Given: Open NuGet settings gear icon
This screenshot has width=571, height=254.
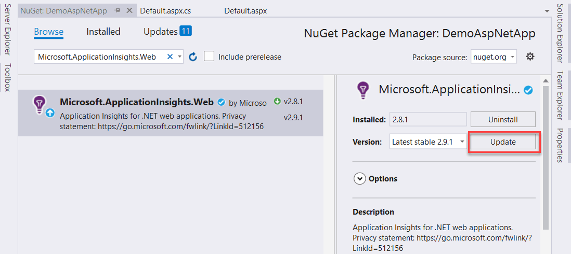Looking at the screenshot, I should click(x=530, y=57).
